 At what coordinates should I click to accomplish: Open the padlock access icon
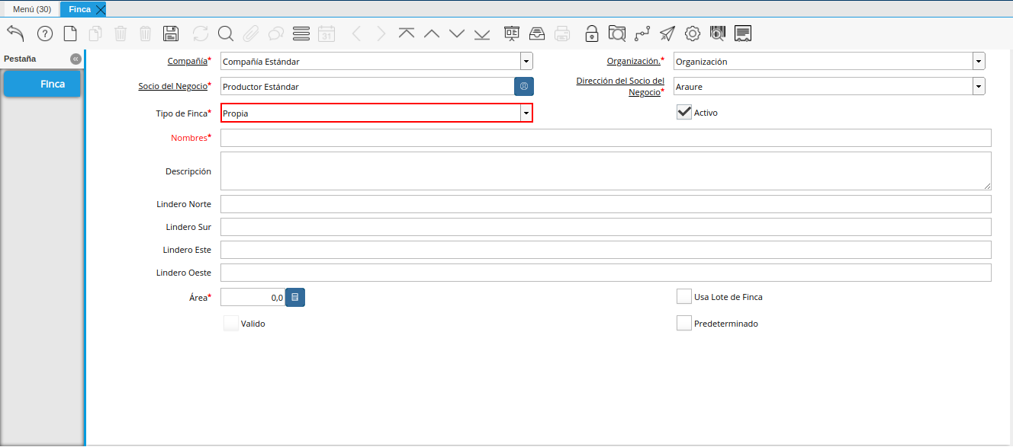(x=591, y=34)
